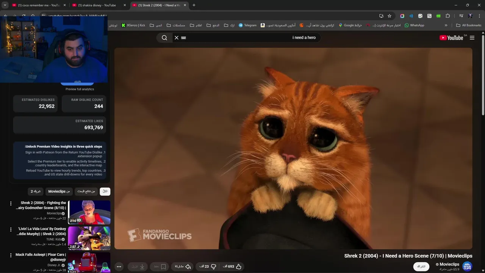Open Chrome profile avatar

pos(470,16)
